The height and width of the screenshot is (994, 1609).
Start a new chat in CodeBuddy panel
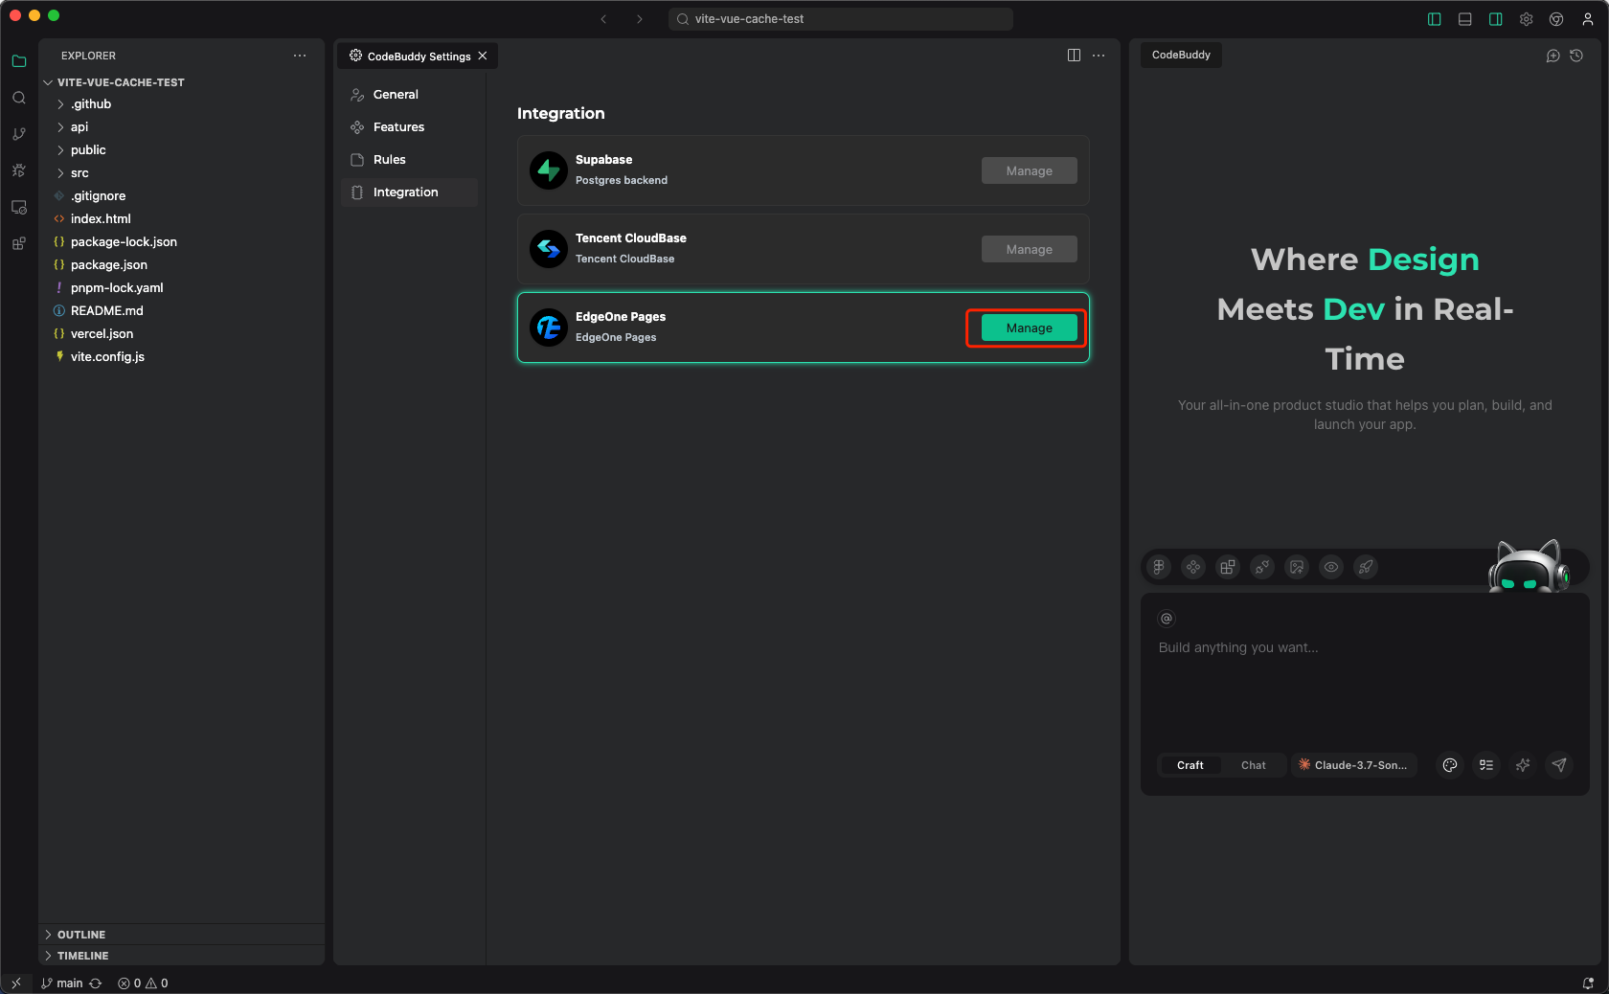(x=1552, y=56)
